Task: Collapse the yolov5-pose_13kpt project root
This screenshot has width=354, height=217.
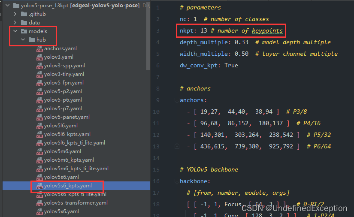Action: click(x=8, y=5)
